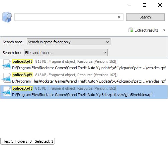This screenshot has width=168, height=145.
Task: Click the Selected: 1 status panel
Action: click(x=44, y=141)
